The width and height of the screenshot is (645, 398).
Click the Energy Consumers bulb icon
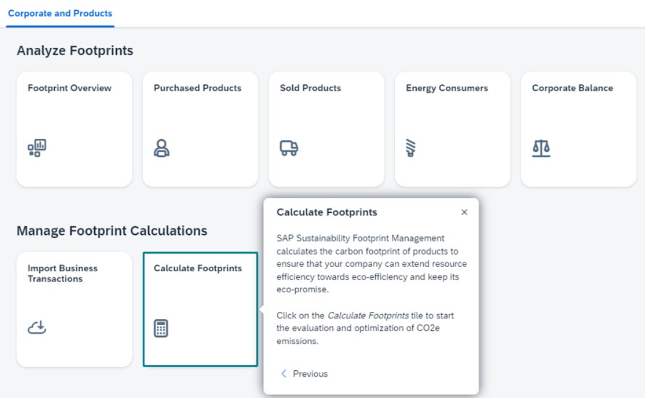click(411, 148)
